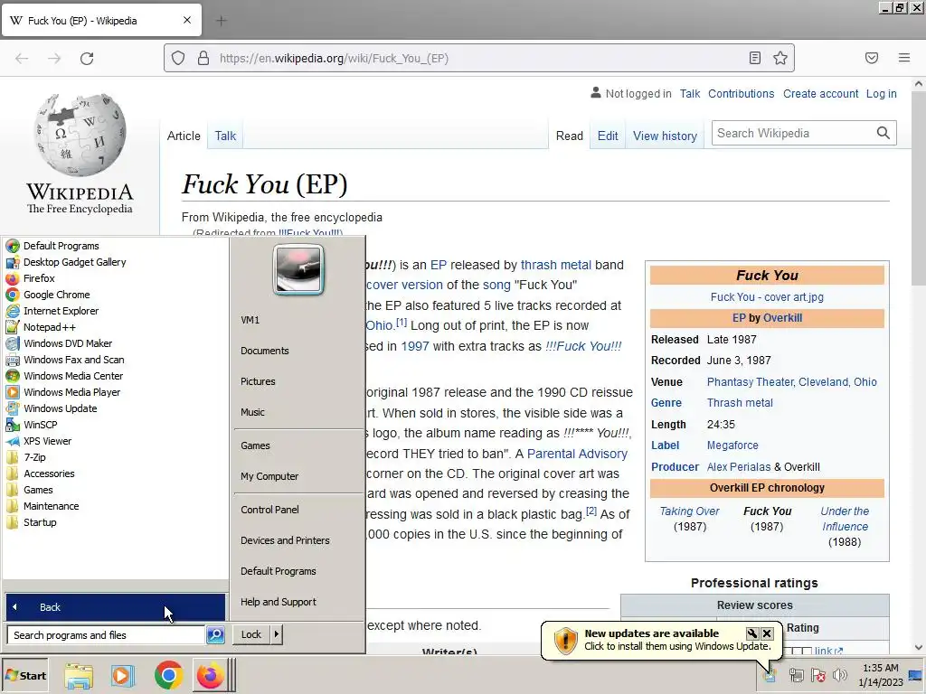Focus the Search programs and files box

(106, 635)
